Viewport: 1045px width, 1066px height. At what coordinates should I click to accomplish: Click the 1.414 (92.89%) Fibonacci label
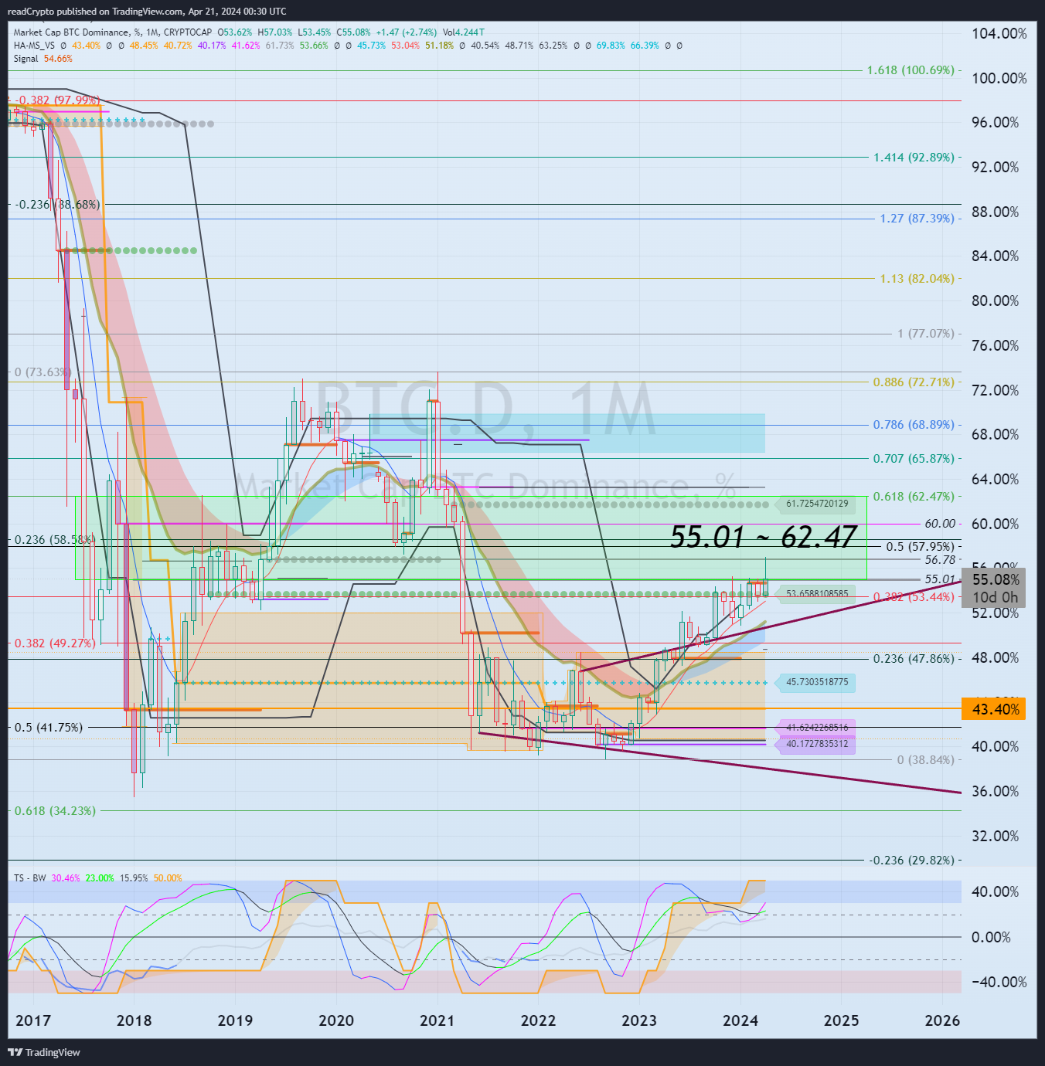(914, 158)
